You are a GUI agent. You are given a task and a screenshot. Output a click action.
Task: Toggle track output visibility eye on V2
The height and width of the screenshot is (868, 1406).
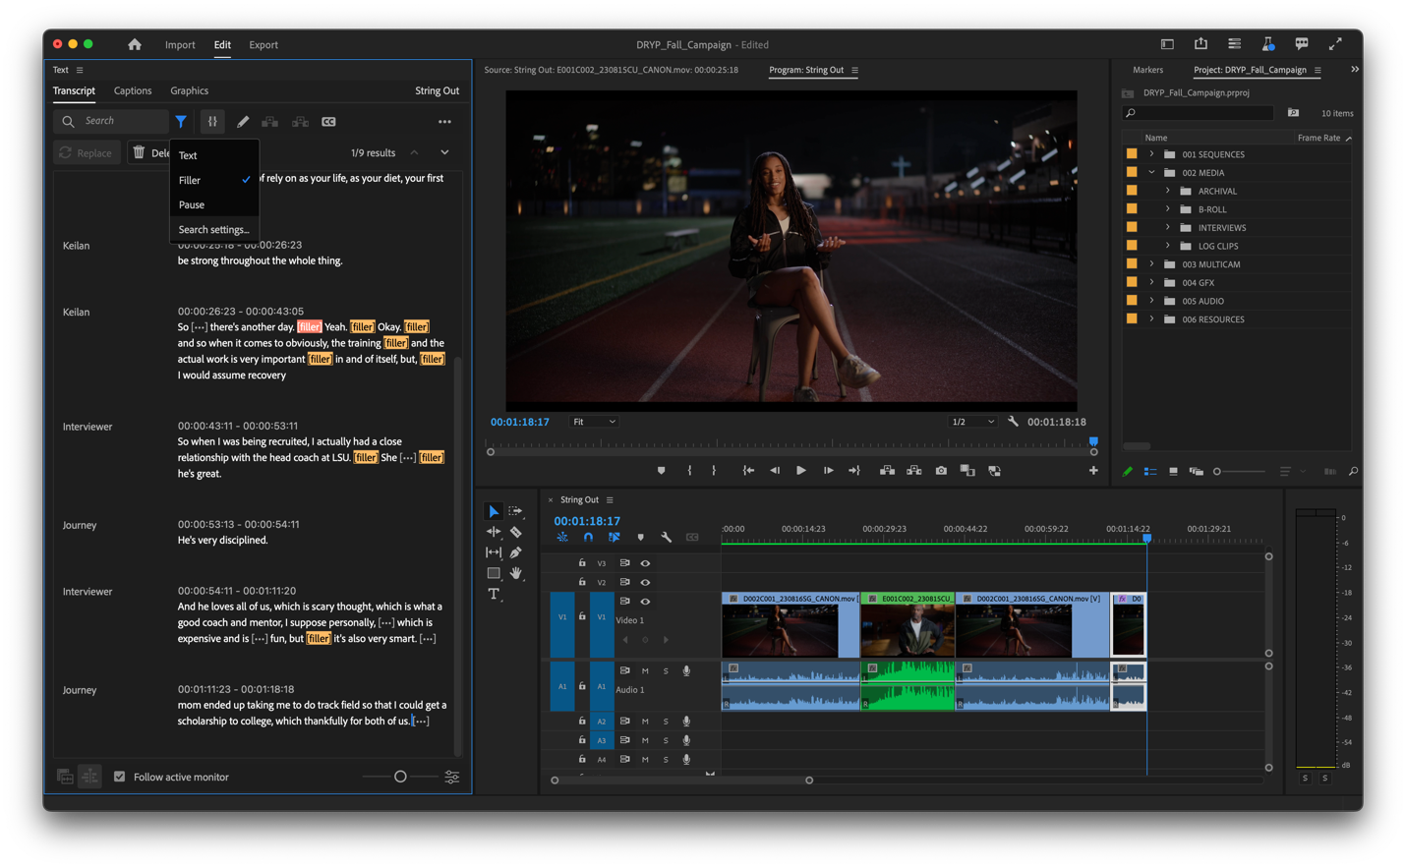coord(644,581)
